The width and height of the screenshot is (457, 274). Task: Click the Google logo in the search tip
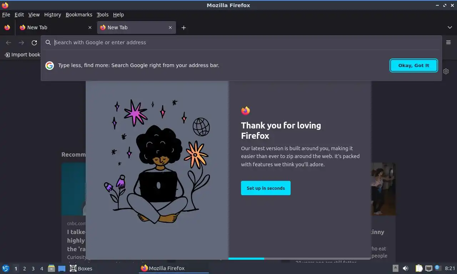50,66
